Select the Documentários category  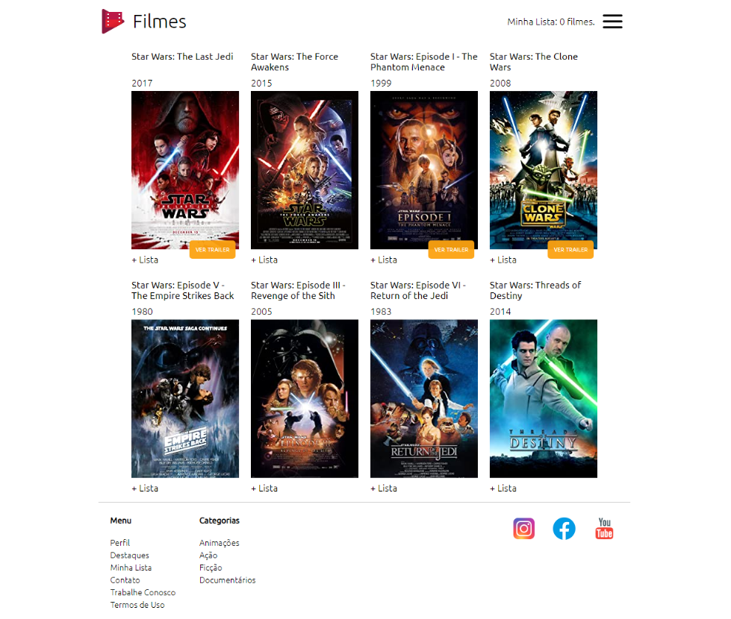point(228,579)
